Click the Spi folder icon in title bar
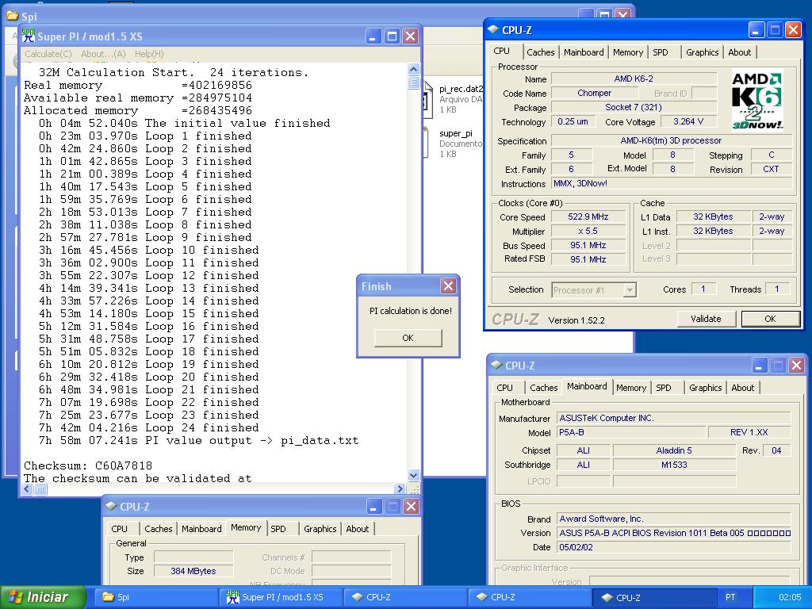This screenshot has height=609, width=812. coord(12,16)
